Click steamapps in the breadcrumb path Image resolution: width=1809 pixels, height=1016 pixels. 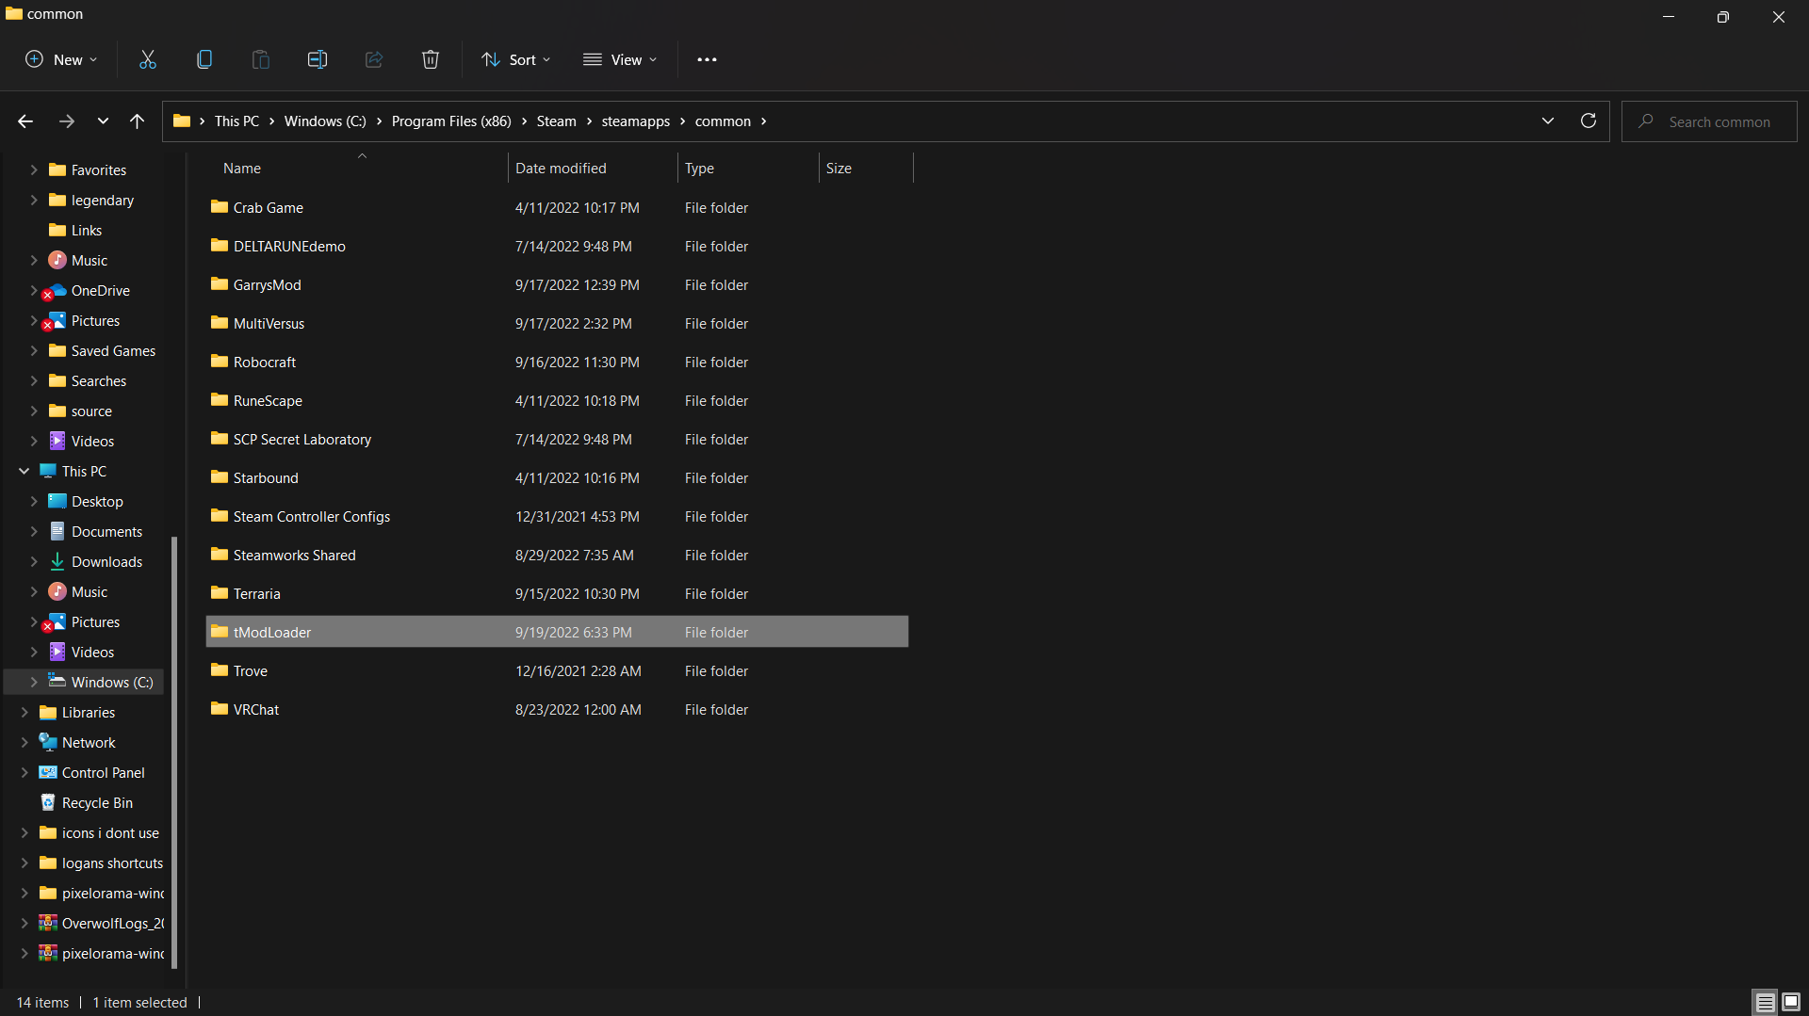[x=636, y=121]
